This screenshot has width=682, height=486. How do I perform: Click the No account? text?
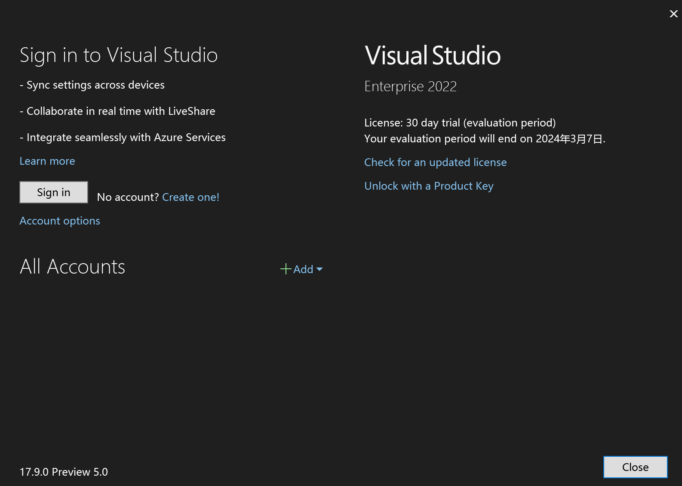click(x=128, y=197)
